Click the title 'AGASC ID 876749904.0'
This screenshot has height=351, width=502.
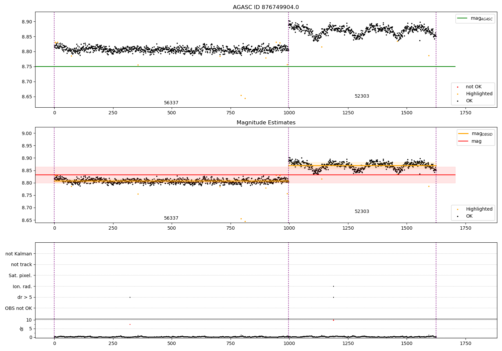coord(266,7)
